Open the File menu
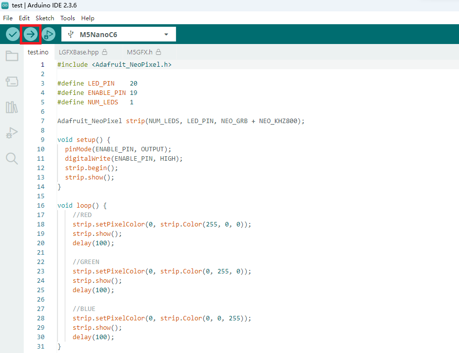459x353 pixels. point(8,18)
